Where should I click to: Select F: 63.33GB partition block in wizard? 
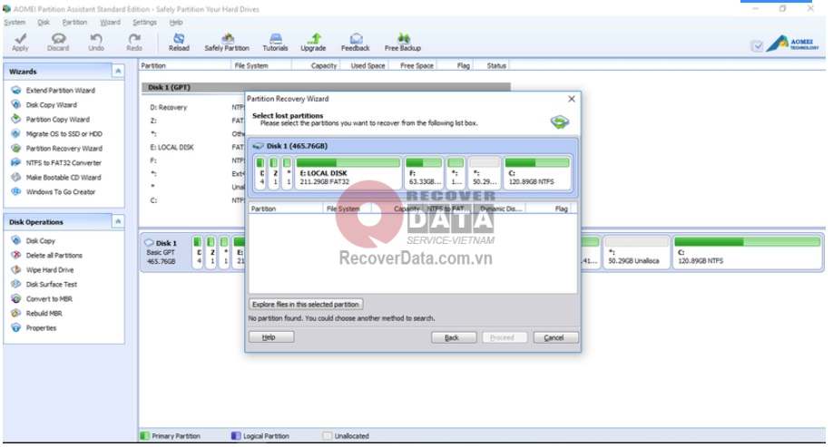coord(424,172)
